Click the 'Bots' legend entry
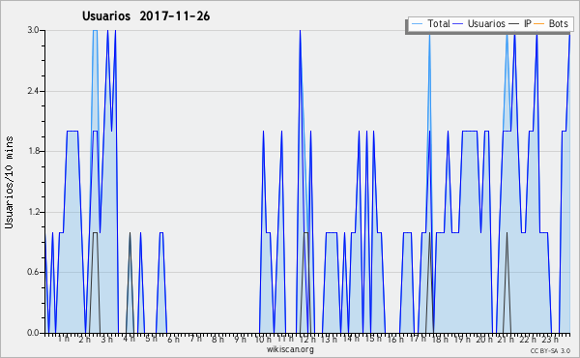 (x=558, y=23)
